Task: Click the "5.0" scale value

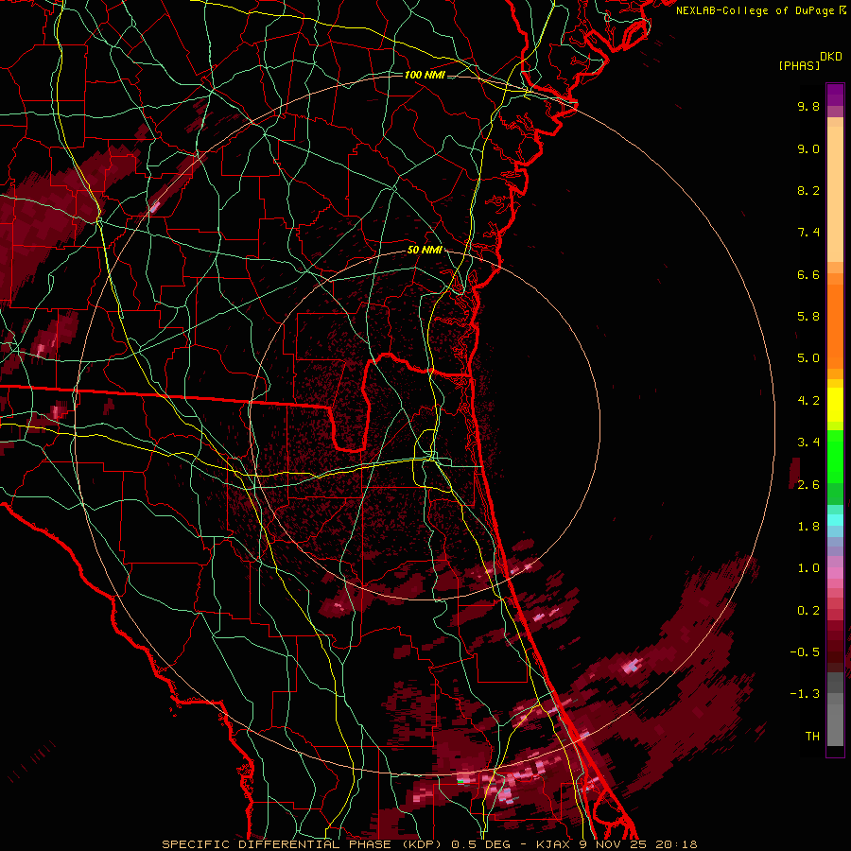Action: (808, 358)
